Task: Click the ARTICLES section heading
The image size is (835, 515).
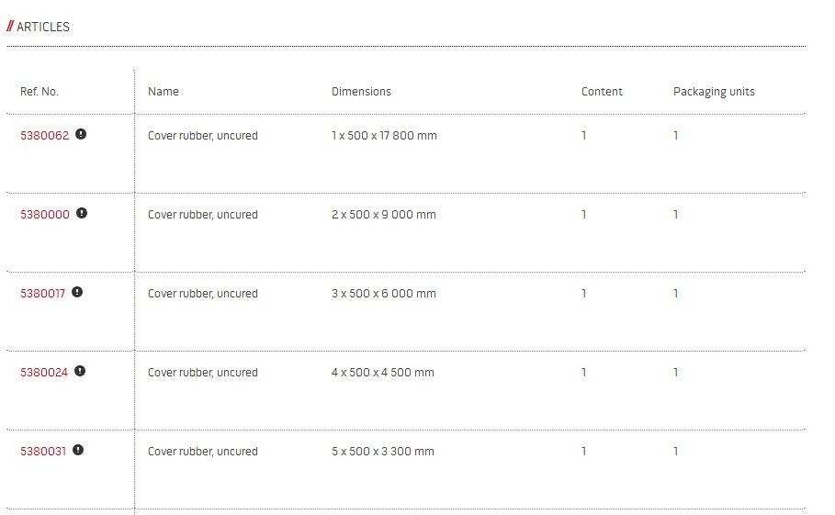Action: coord(39,27)
